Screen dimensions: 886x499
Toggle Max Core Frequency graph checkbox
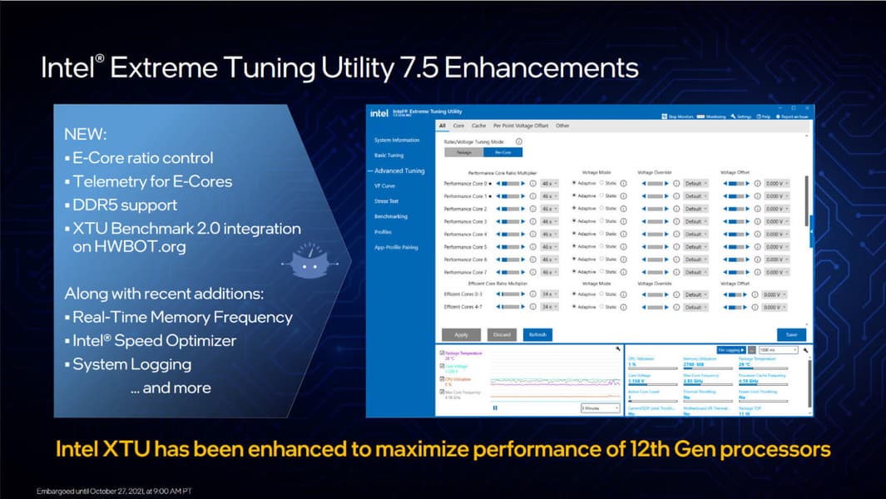442,392
